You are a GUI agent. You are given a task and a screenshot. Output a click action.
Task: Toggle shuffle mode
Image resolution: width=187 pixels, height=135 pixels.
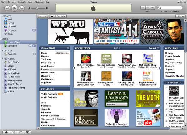point(13,132)
